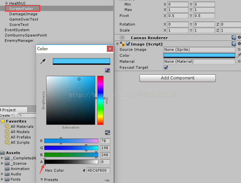This screenshot has width=241, height=183.
Task: Click the Anchors Max X field
Action: pos(178,10)
